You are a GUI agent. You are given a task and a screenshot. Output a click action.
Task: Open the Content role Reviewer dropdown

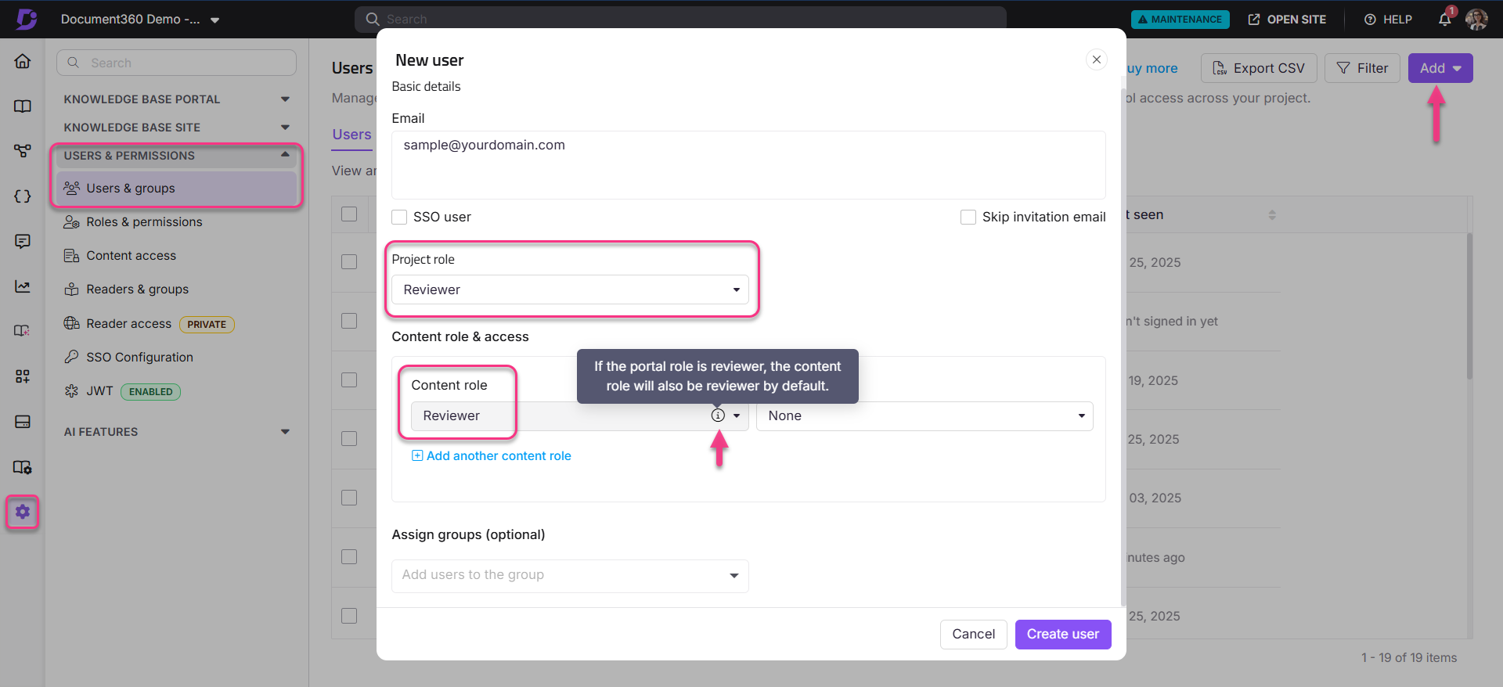pos(579,416)
